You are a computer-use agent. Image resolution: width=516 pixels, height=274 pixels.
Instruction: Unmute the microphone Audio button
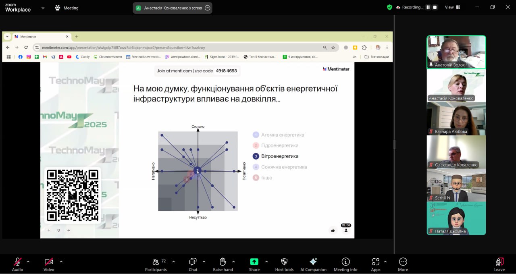pyautogui.click(x=18, y=264)
